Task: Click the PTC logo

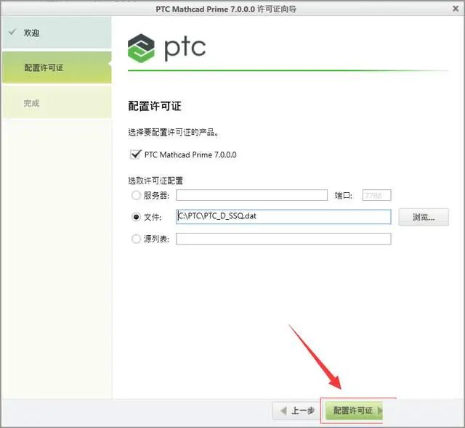Action: click(166, 48)
